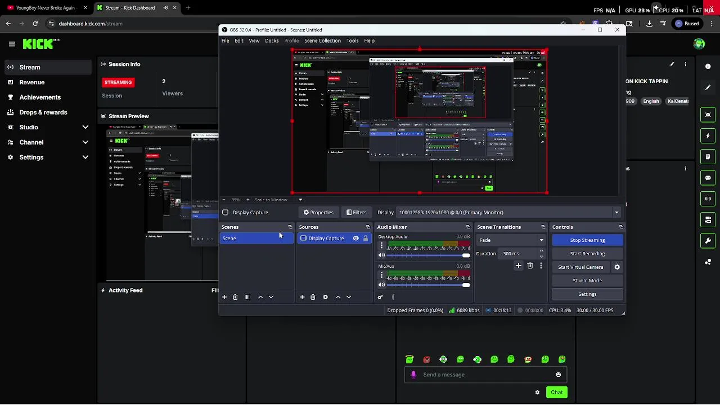
Task: Click Stop Streaming button
Action: pos(587,240)
